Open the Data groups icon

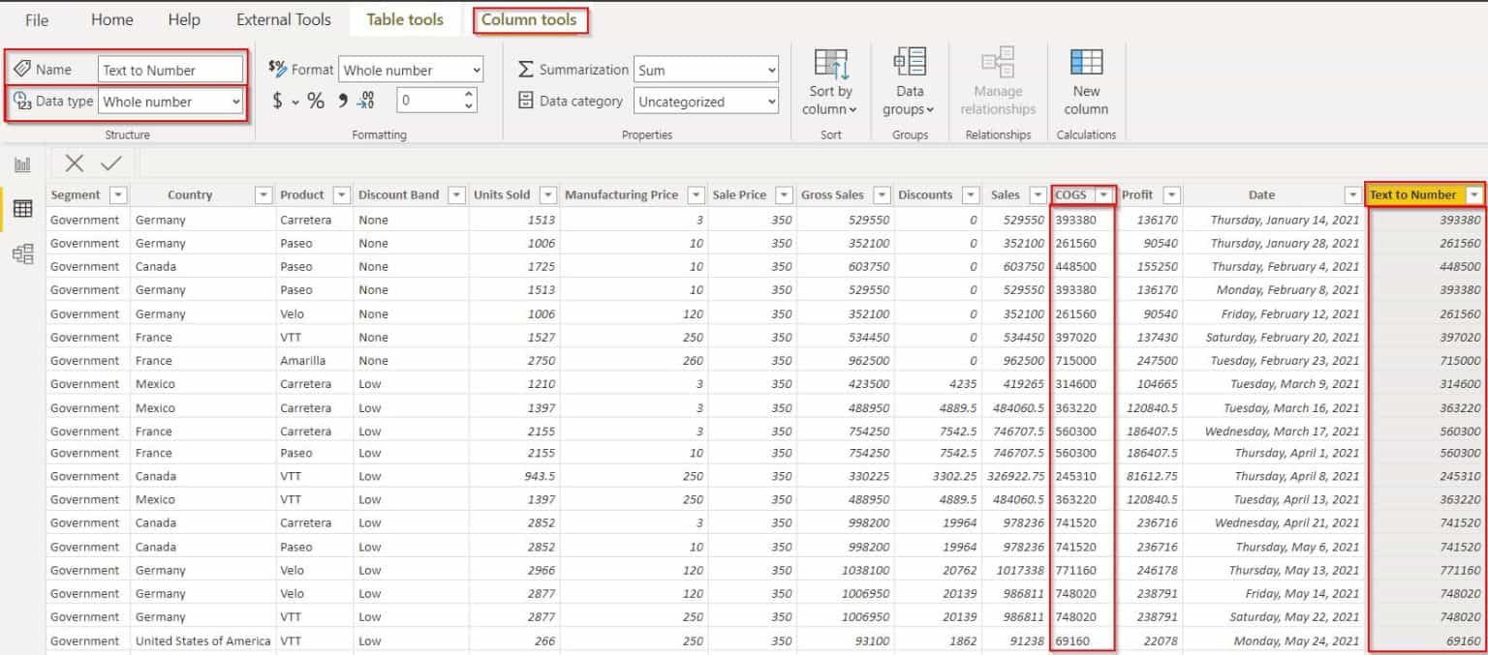pos(910,62)
